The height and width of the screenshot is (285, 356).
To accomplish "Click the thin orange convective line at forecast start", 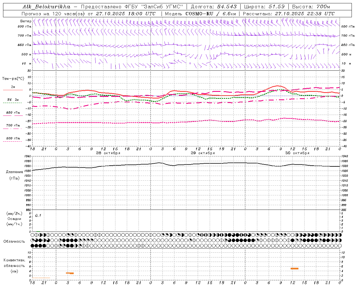I will [41, 278].
